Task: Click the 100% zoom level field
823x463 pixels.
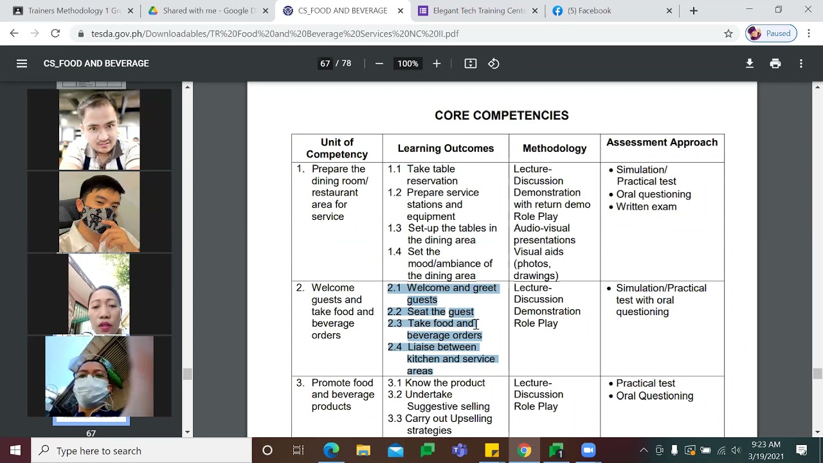Action: coord(408,64)
